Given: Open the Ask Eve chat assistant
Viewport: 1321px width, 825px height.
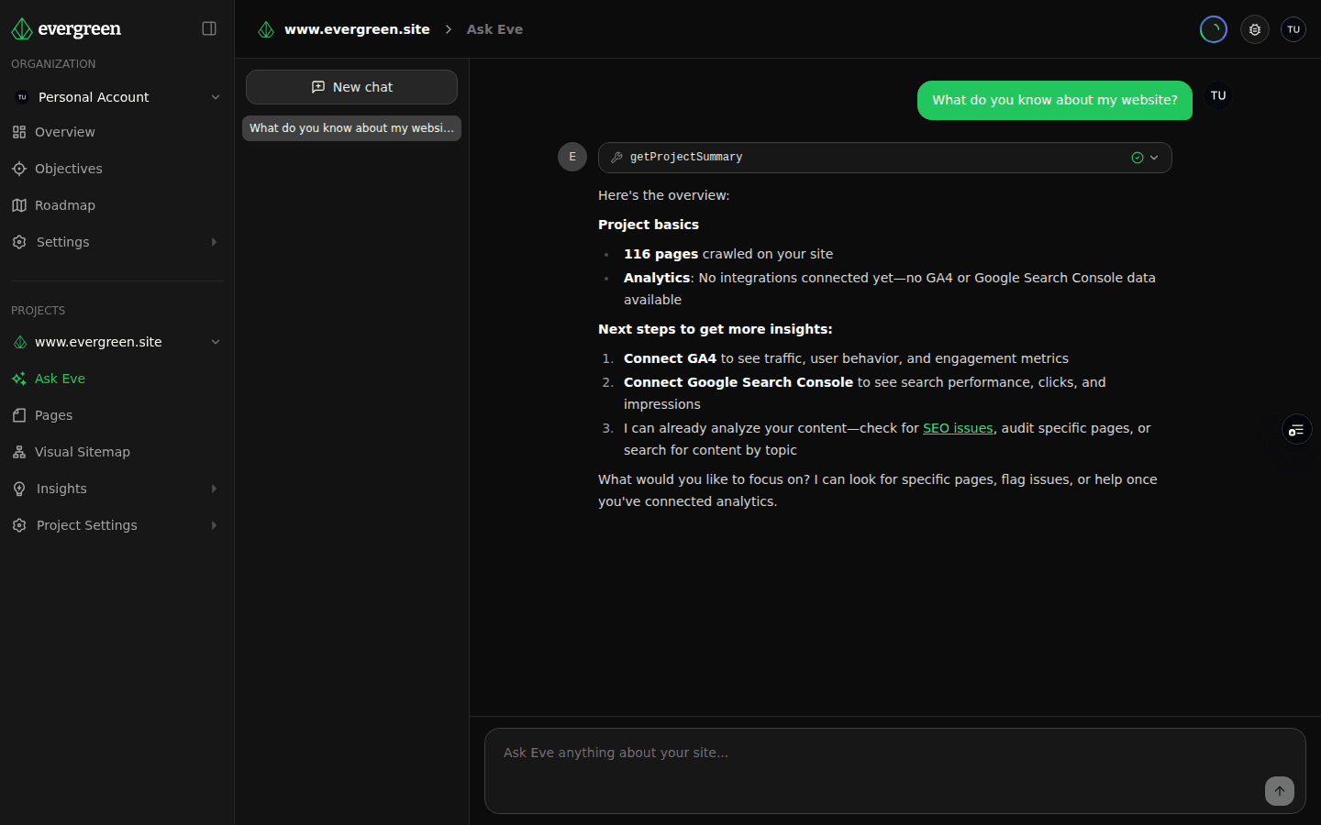Looking at the screenshot, I should (60, 378).
